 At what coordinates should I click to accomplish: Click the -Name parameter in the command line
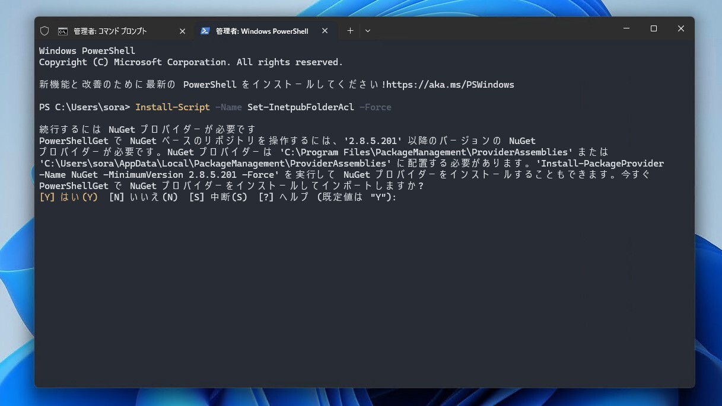click(x=228, y=107)
